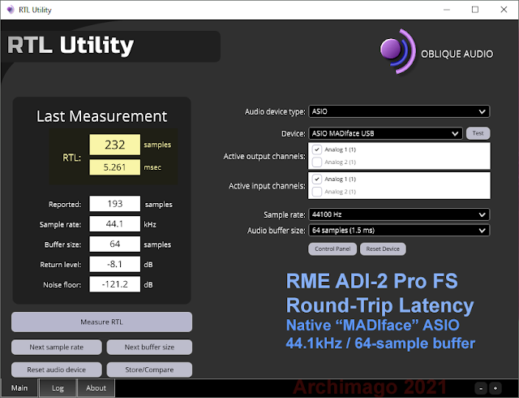Open the device Control Panel
The width and height of the screenshot is (519, 398).
pos(332,249)
